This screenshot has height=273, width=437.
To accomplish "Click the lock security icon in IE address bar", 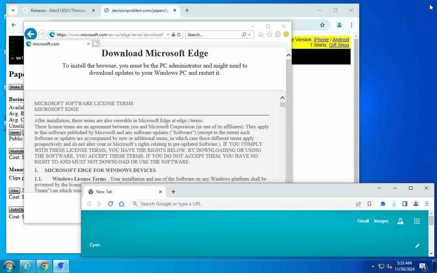I will (173, 34).
